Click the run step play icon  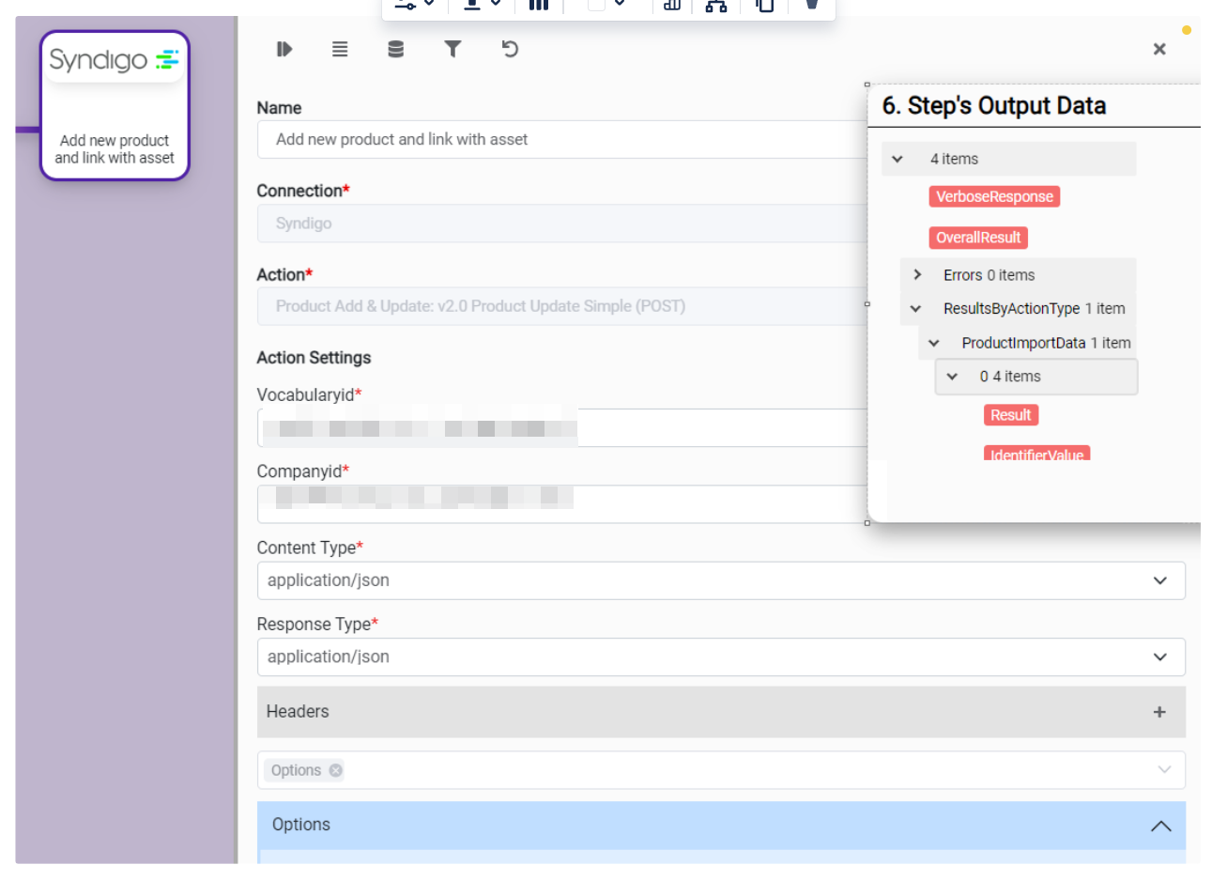284,49
